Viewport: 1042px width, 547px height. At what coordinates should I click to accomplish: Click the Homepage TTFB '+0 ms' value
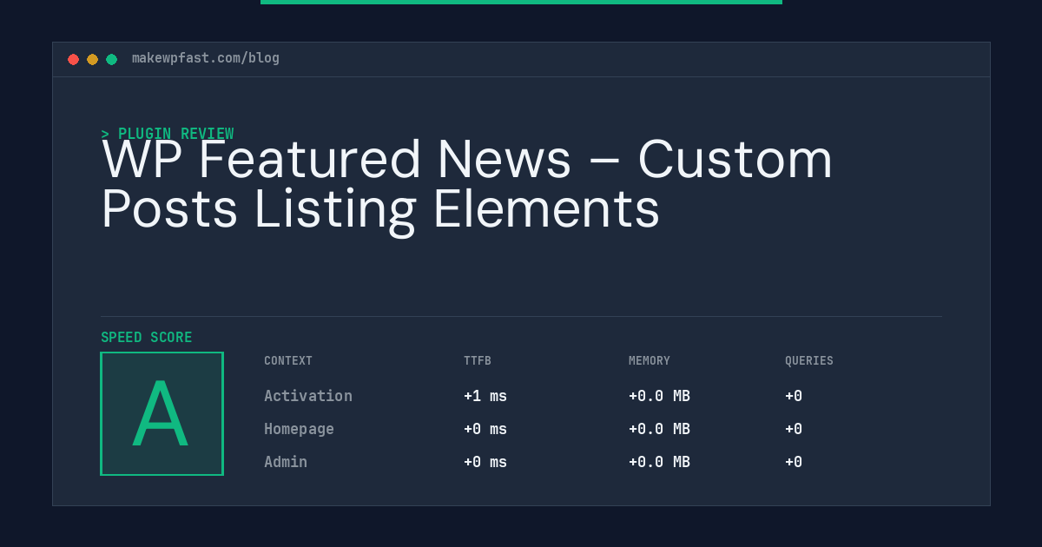coord(485,429)
